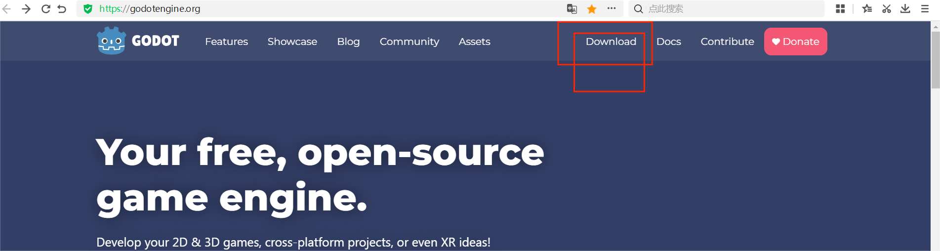This screenshot has width=940, height=251.
Task: Reload the page with the refresh icon
Action: tap(45, 9)
